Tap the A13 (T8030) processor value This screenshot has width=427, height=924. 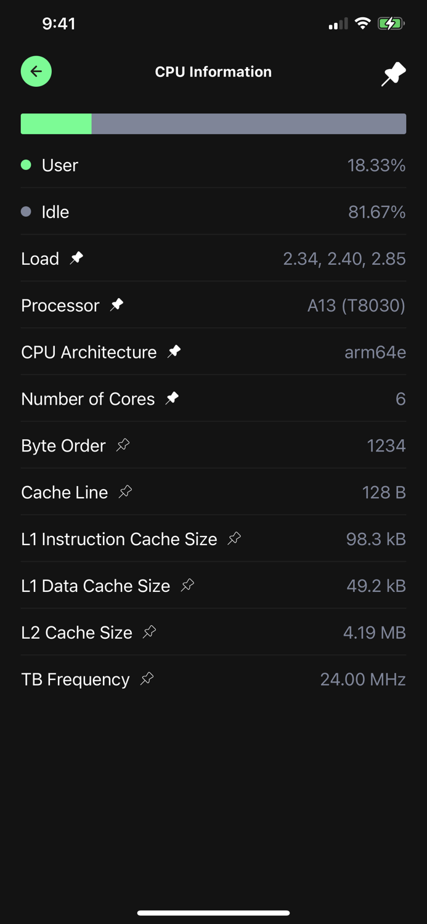coord(356,306)
